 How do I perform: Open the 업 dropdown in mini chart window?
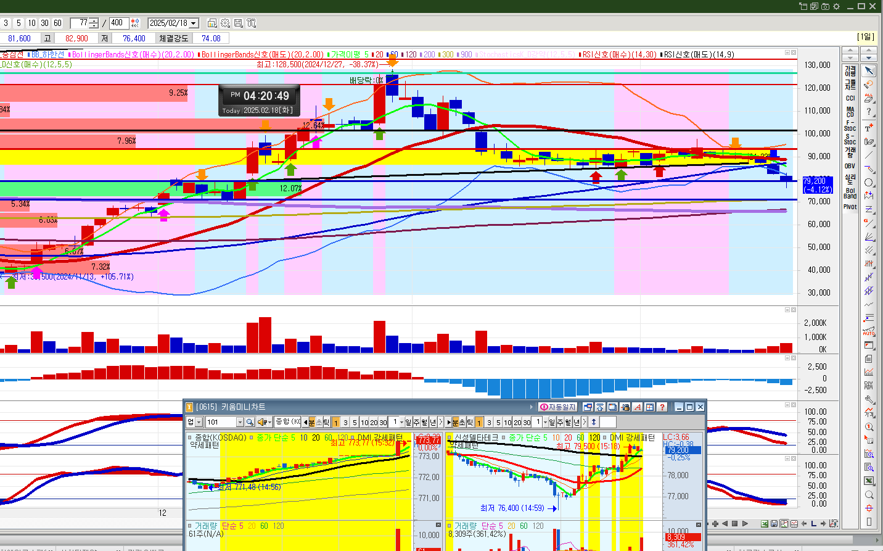[197, 422]
